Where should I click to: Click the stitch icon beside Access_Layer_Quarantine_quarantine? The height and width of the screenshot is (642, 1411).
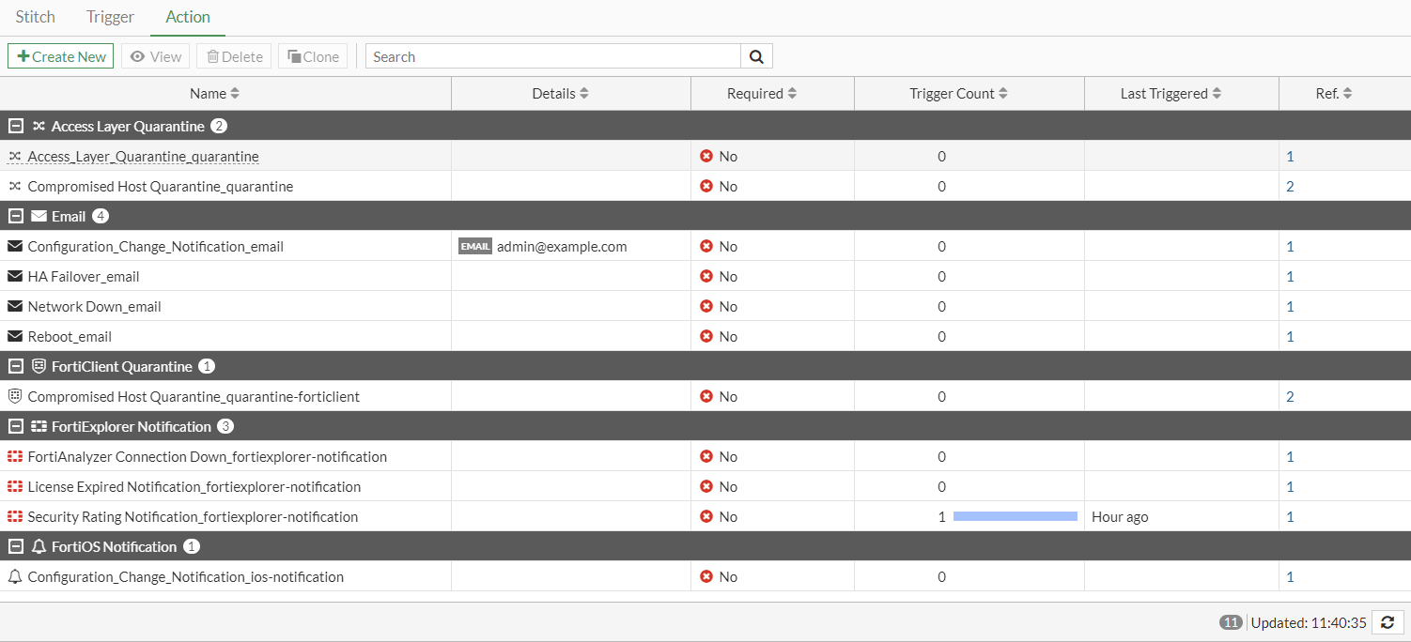[x=14, y=156]
